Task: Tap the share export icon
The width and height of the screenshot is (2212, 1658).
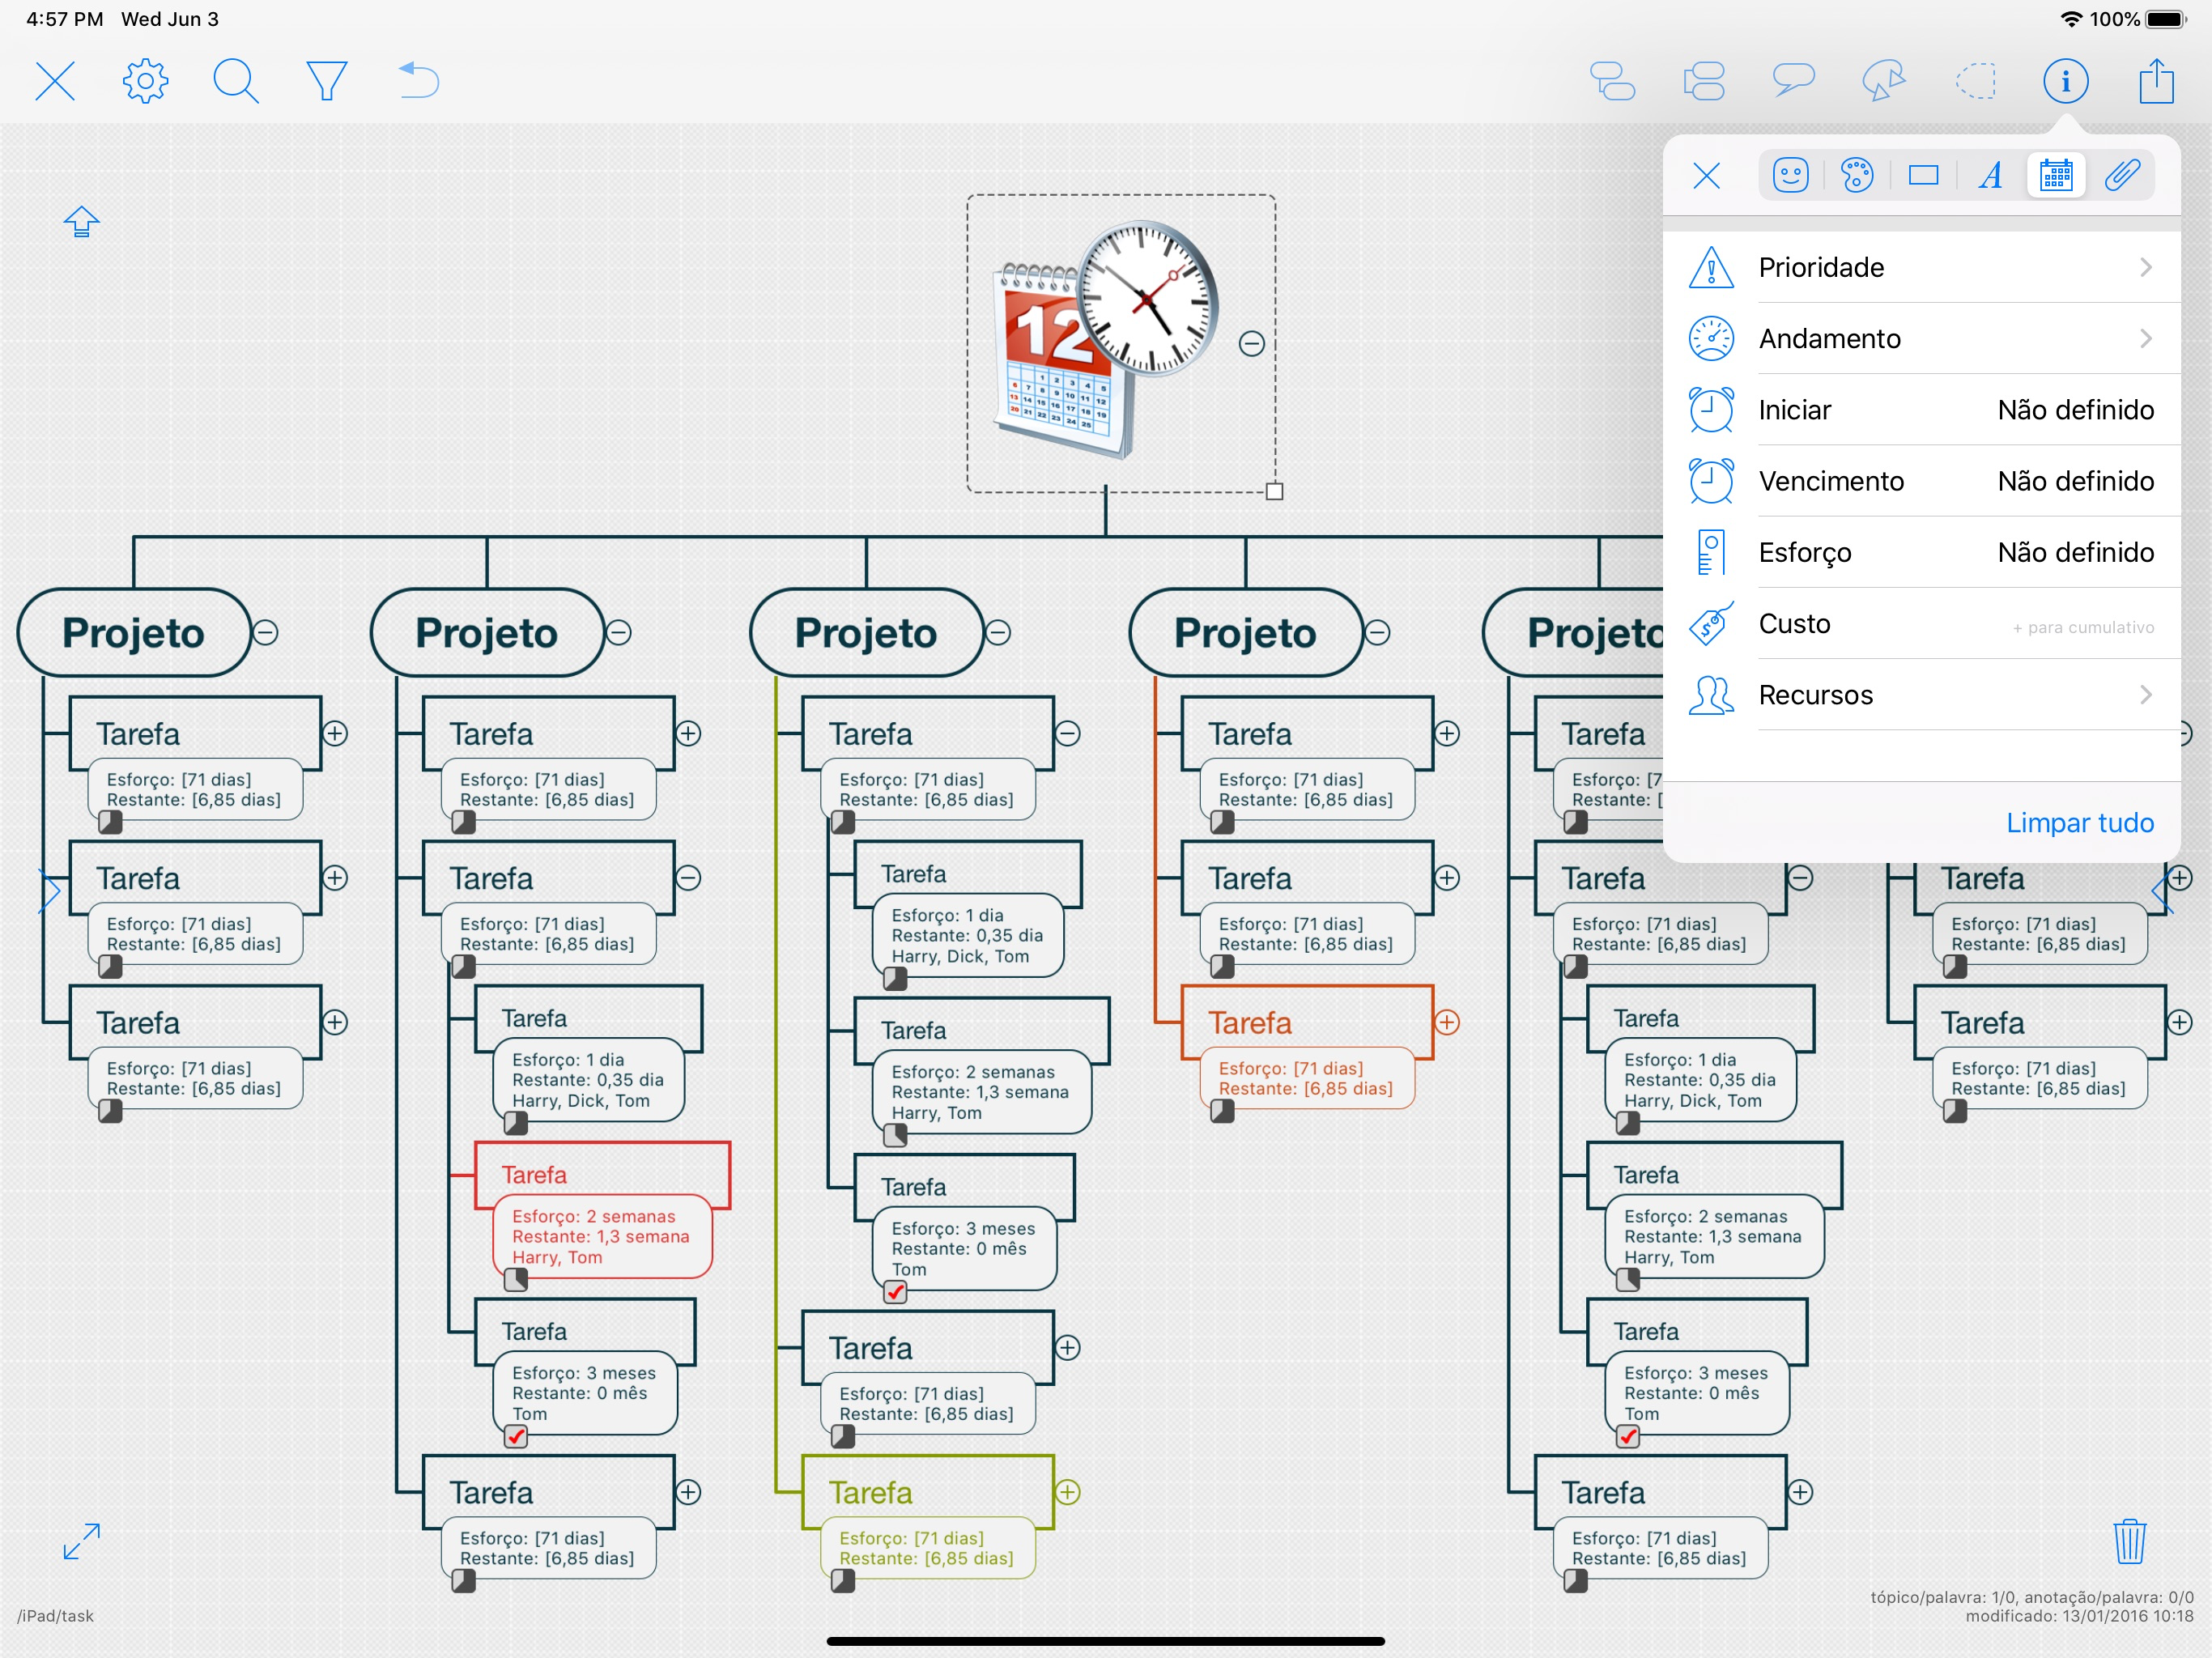Action: (2156, 81)
